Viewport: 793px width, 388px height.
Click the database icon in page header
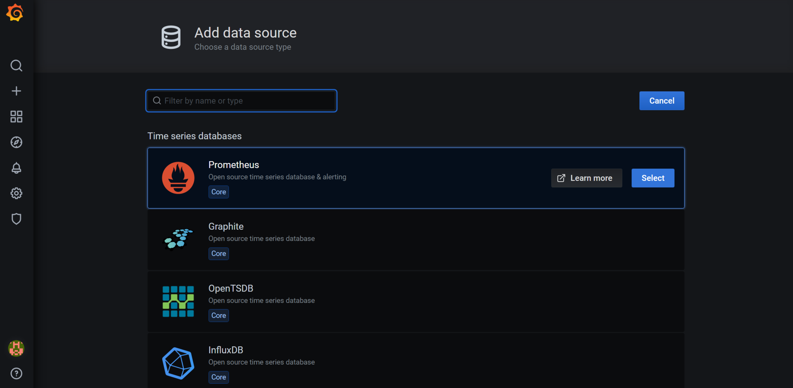171,38
